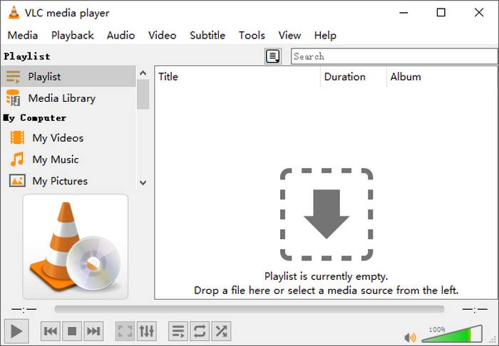The image size is (499, 346).
Task: Minimize the VLC window
Action: [x=404, y=13]
